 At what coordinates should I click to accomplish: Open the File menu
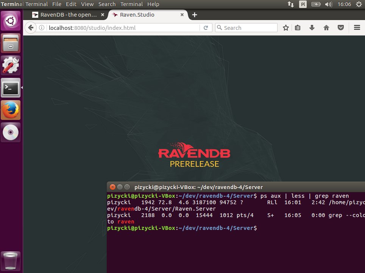click(57, 4)
